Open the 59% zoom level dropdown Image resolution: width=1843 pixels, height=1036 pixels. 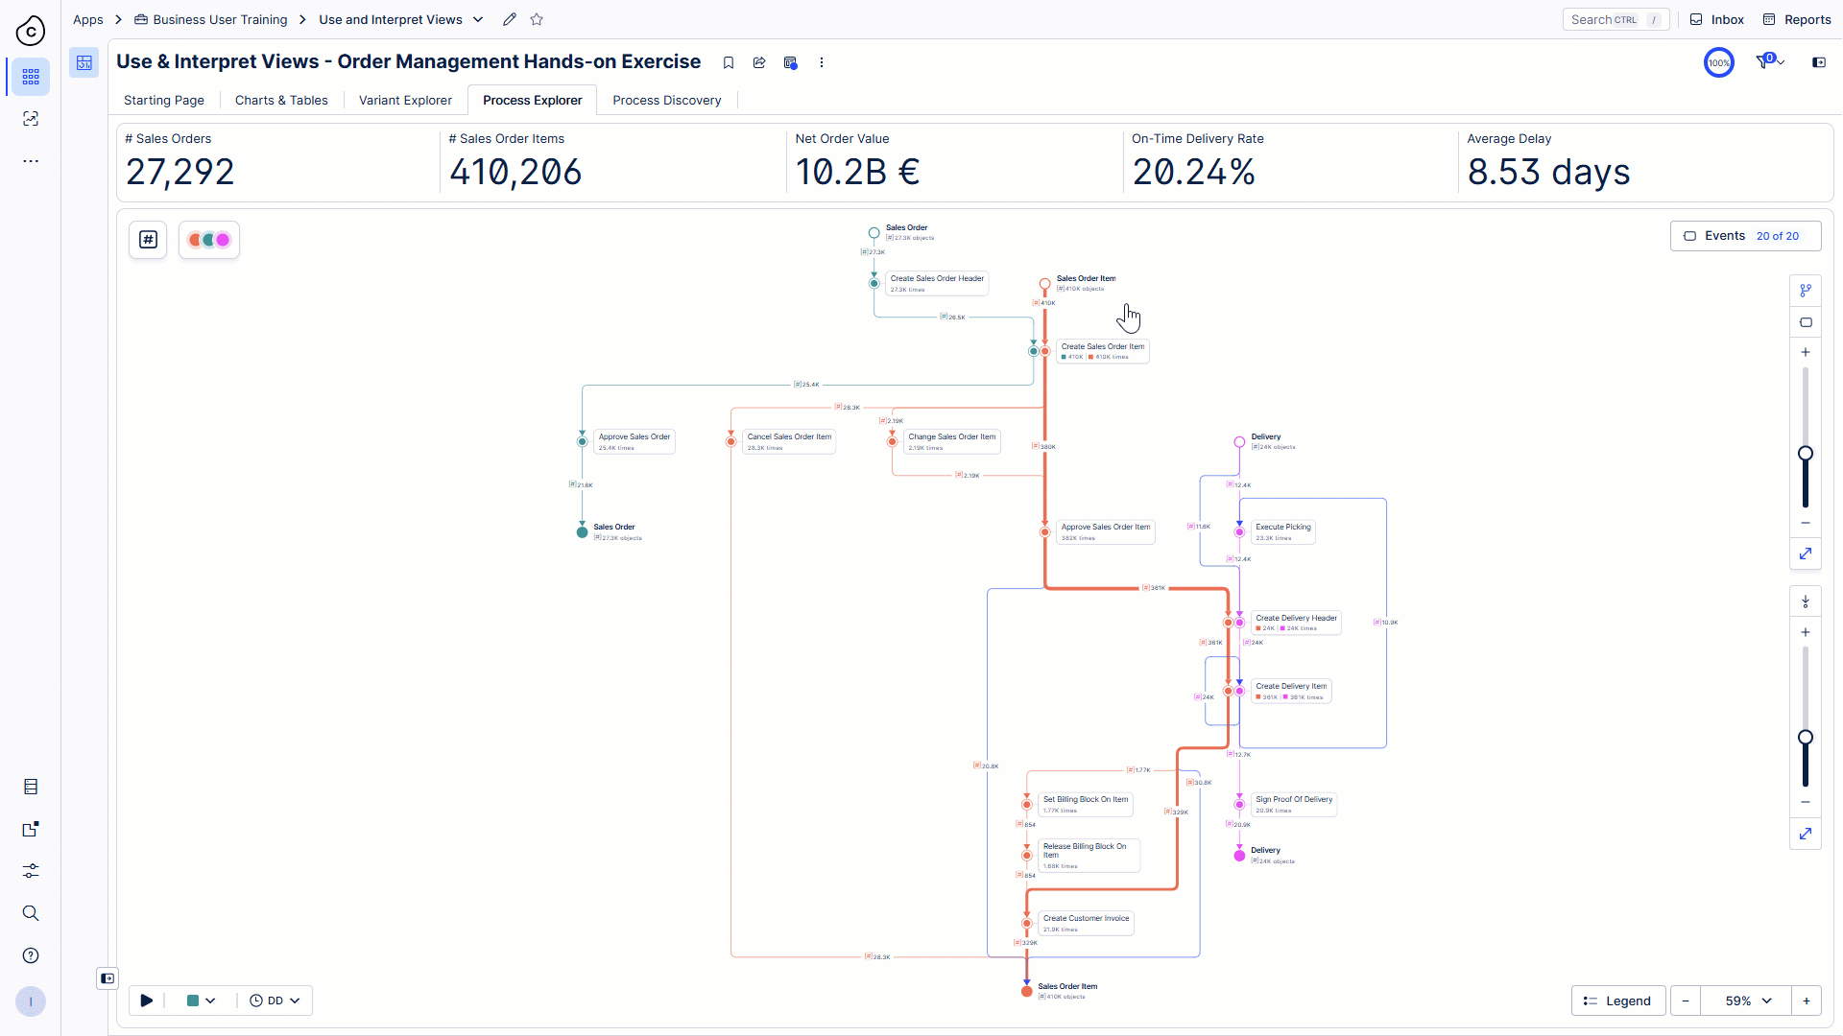pyautogui.click(x=1743, y=1001)
